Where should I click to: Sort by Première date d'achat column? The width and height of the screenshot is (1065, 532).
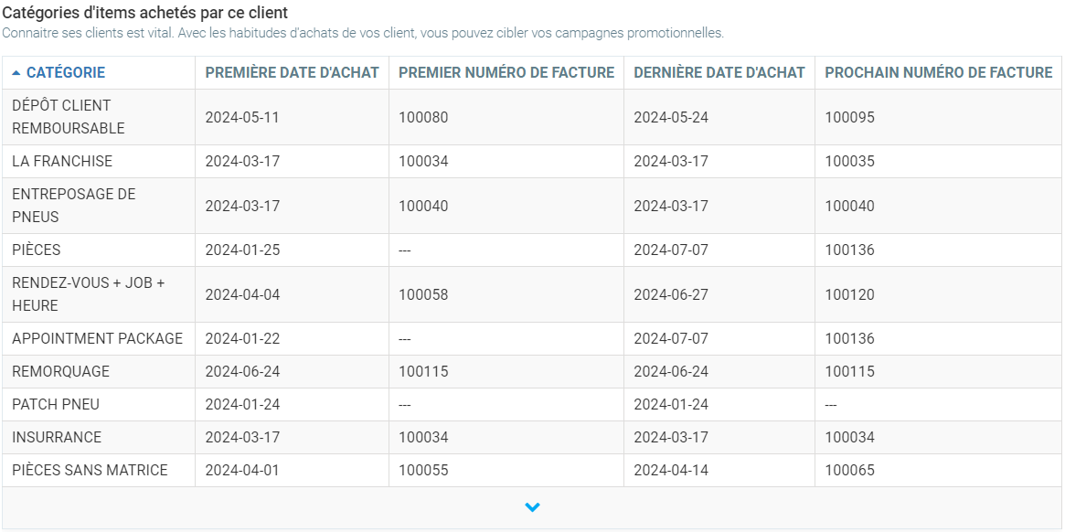[292, 73]
